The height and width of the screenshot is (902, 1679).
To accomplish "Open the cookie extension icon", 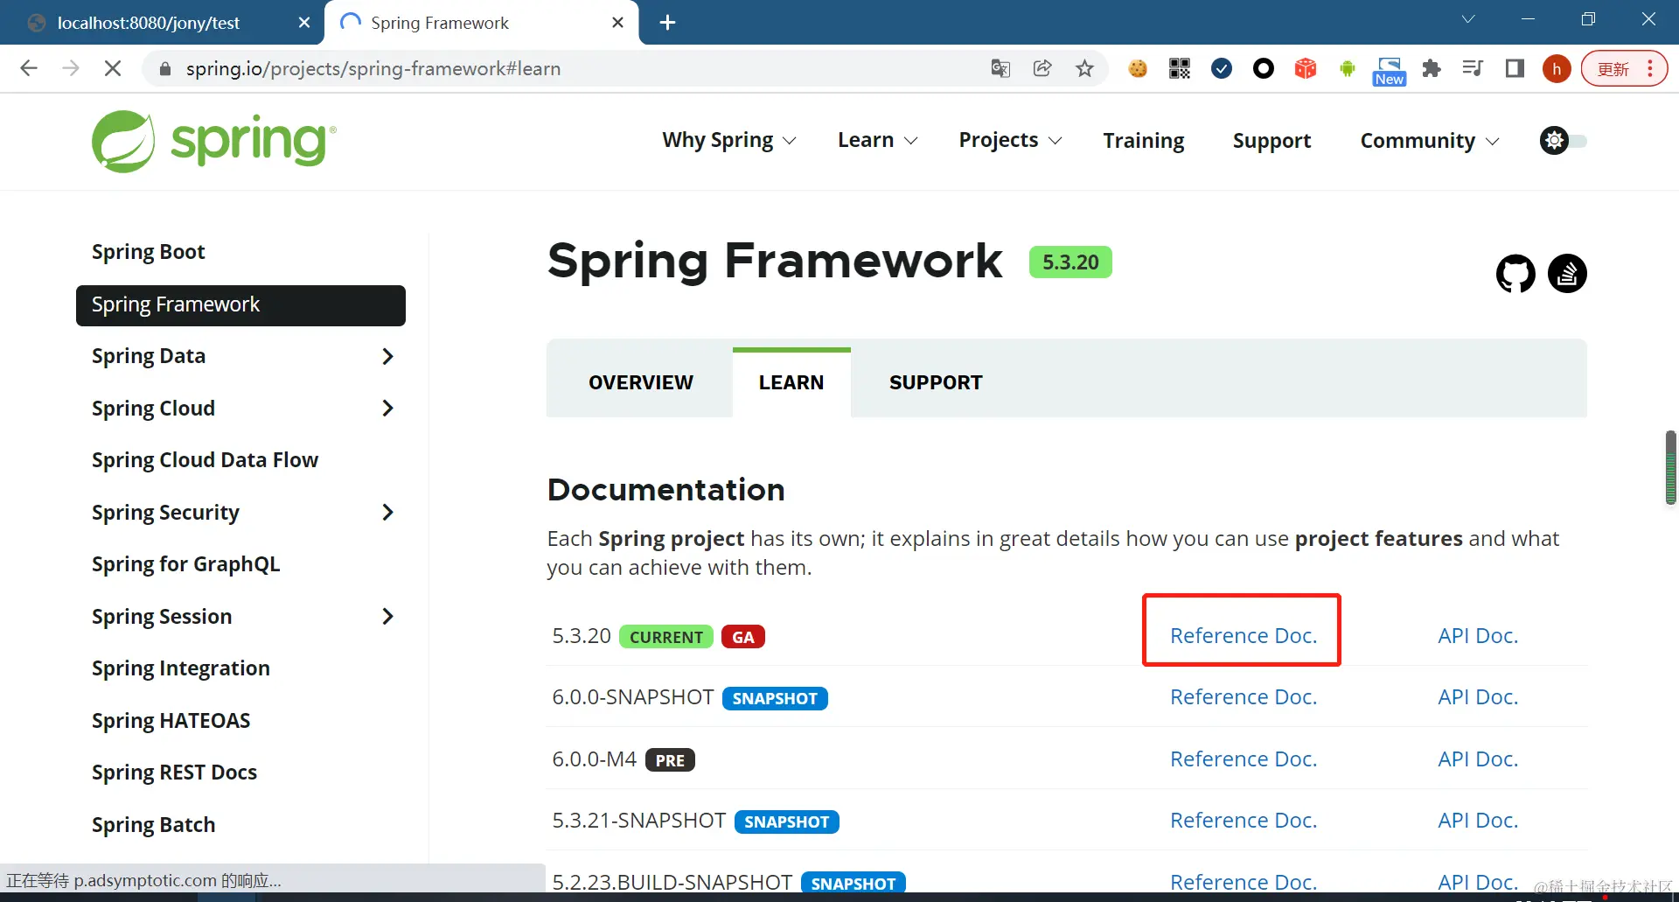I will 1138,68.
